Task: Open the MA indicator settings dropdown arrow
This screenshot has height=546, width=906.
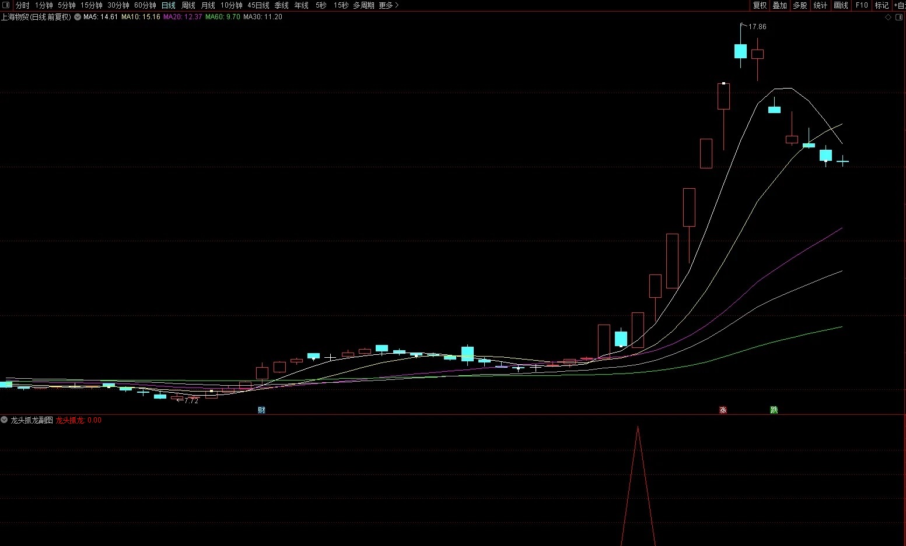Action: pos(78,17)
